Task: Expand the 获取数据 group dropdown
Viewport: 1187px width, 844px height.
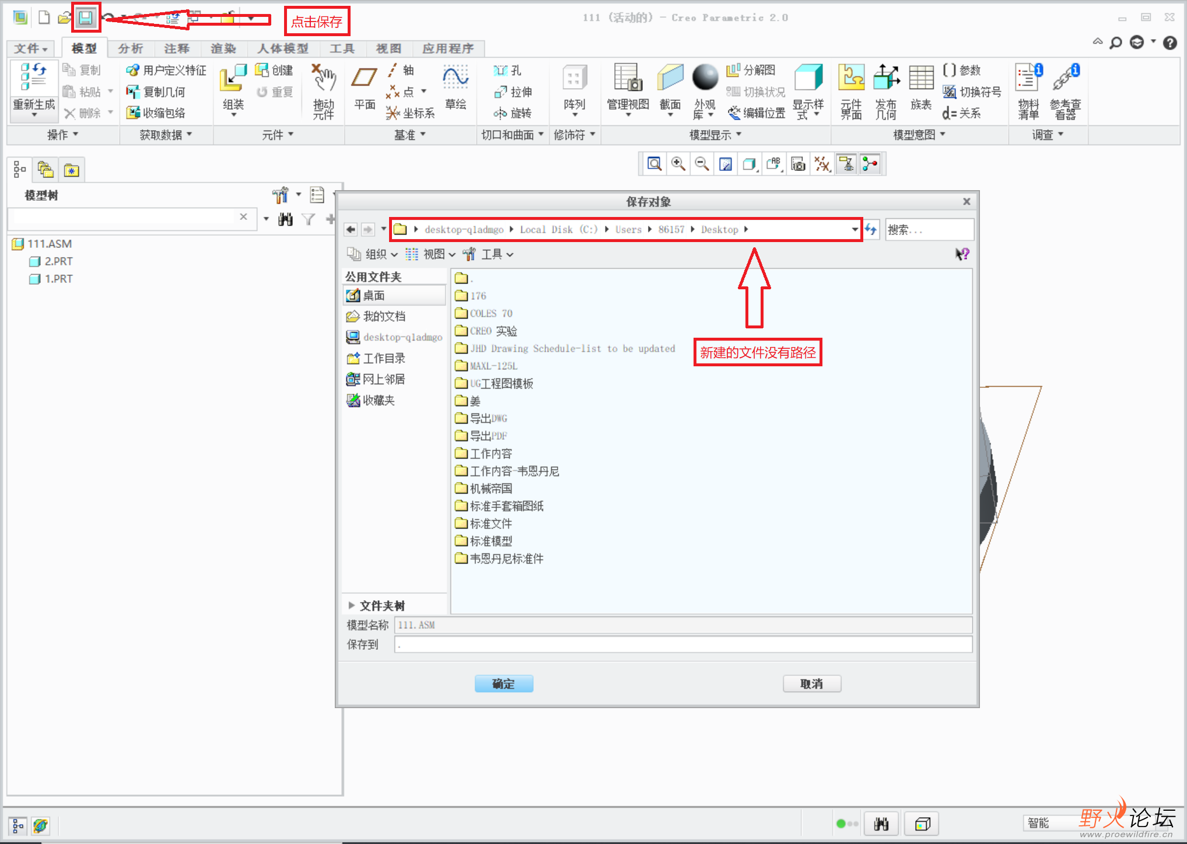Action: (166, 135)
